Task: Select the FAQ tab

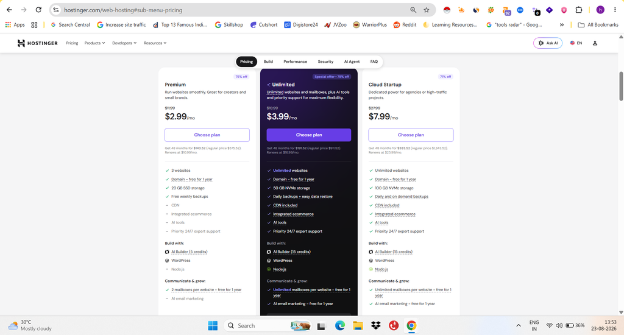Action: 374,62
